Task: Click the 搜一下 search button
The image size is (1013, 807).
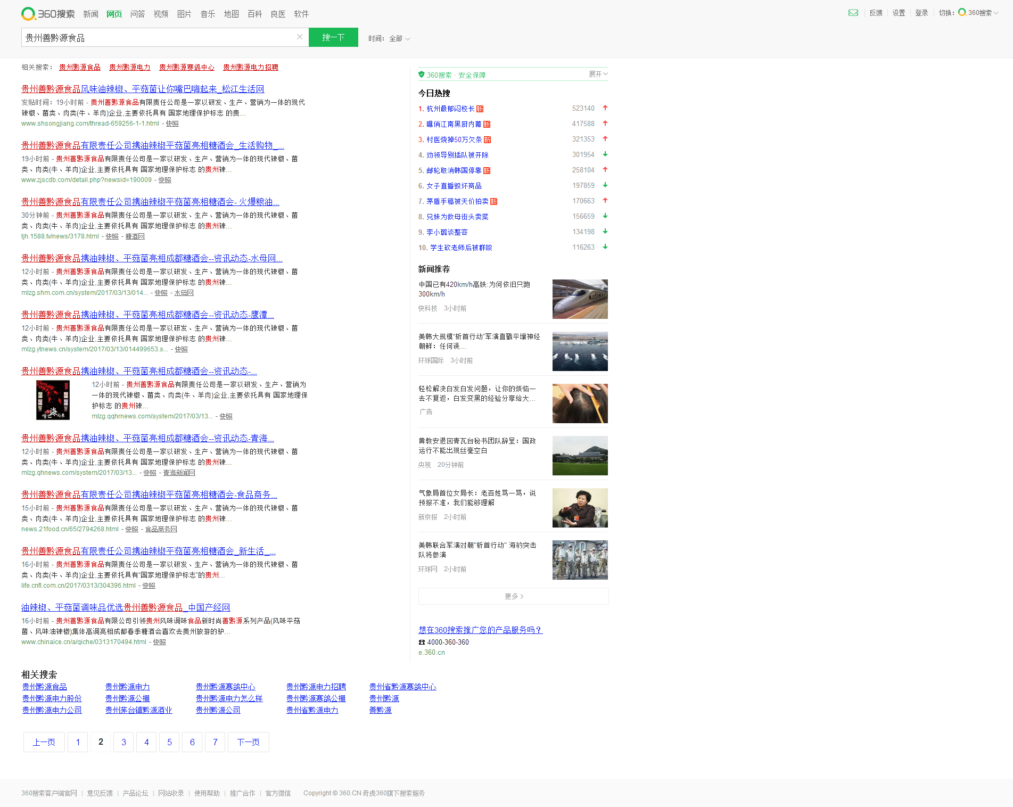Action: pyautogui.click(x=333, y=37)
